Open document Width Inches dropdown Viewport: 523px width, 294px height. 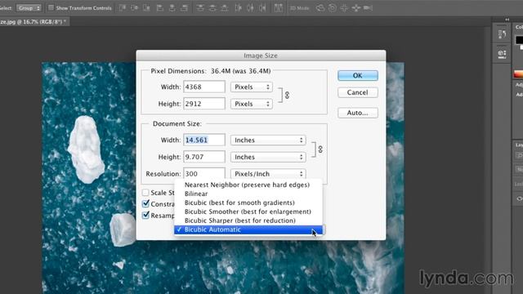(268, 140)
